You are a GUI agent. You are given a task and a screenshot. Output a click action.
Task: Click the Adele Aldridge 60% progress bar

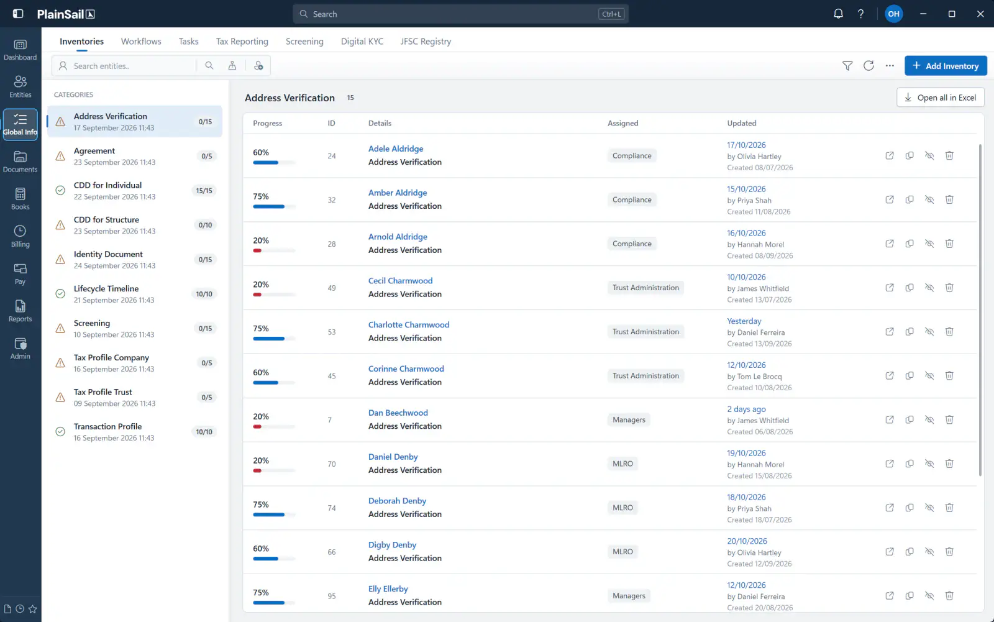pyautogui.click(x=274, y=163)
